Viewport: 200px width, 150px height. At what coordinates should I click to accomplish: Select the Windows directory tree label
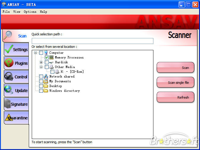(65, 91)
